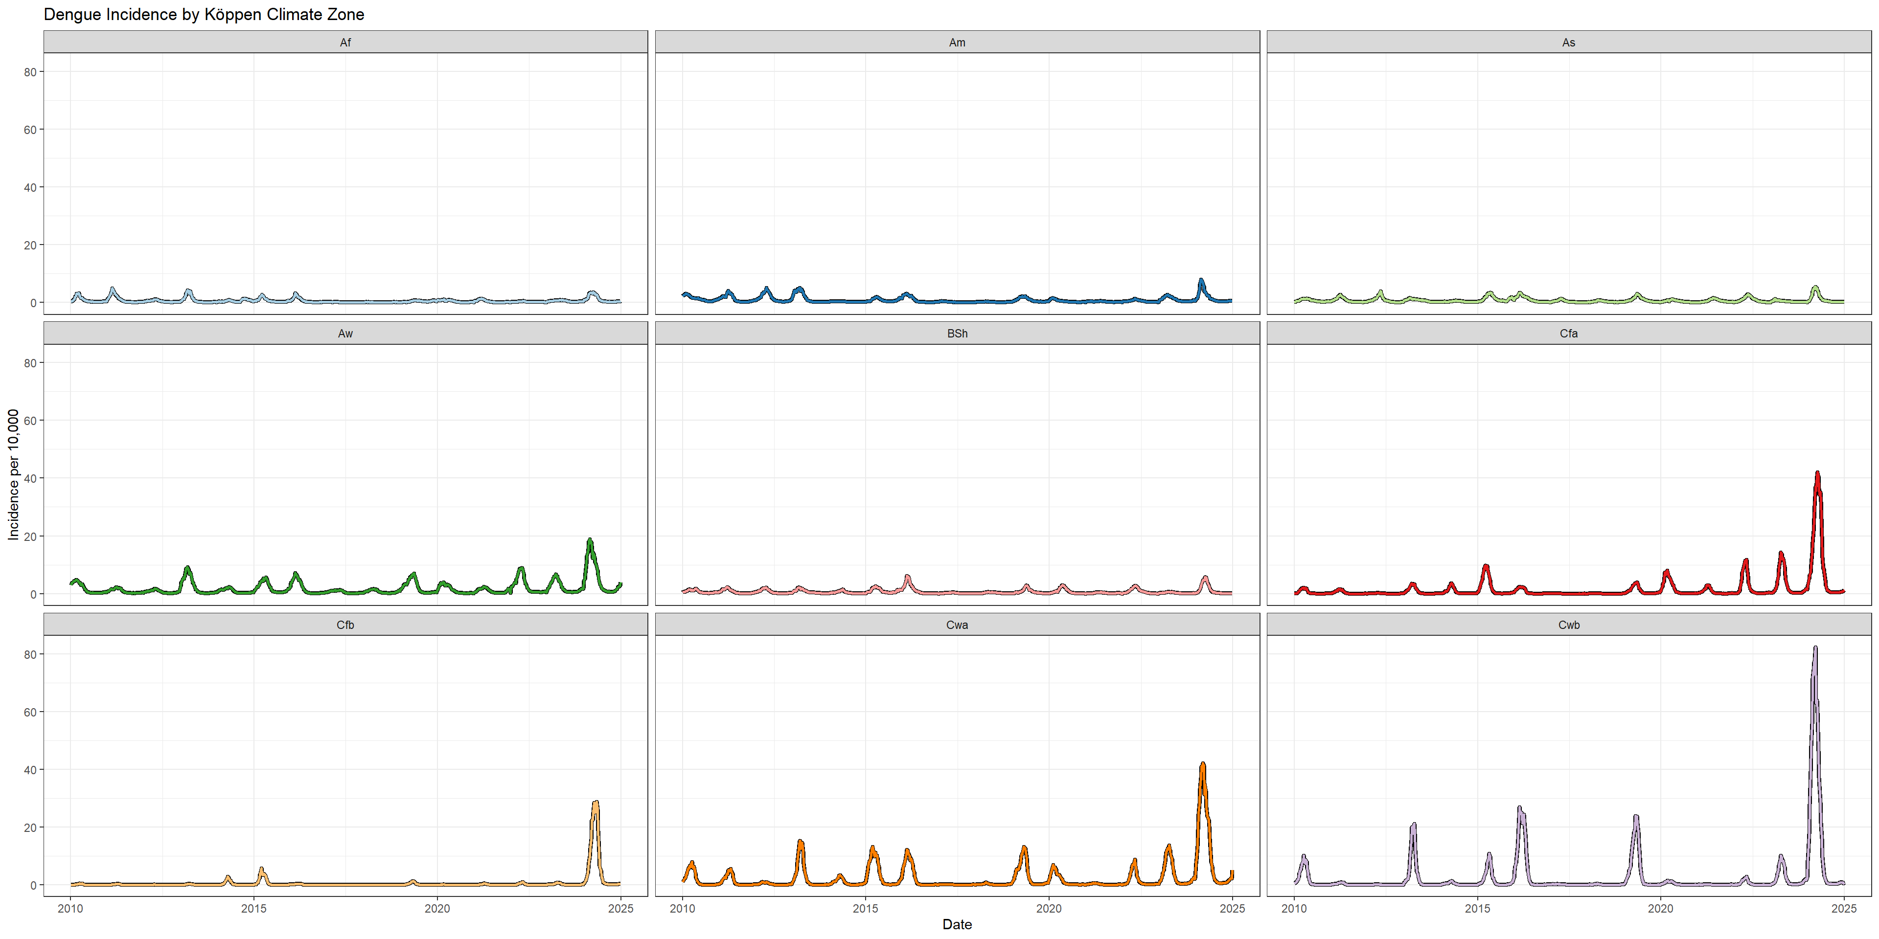The image size is (1879, 939).
Task: Click the Date x-axis title
Action: click(957, 924)
